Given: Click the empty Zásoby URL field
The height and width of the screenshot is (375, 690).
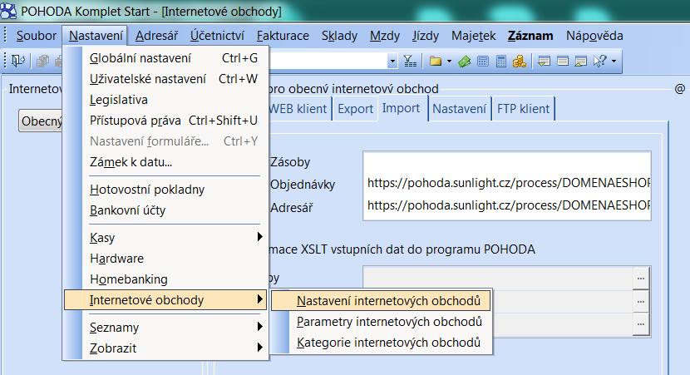Looking at the screenshot, I should pyautogui.click(x=507, y=162).
